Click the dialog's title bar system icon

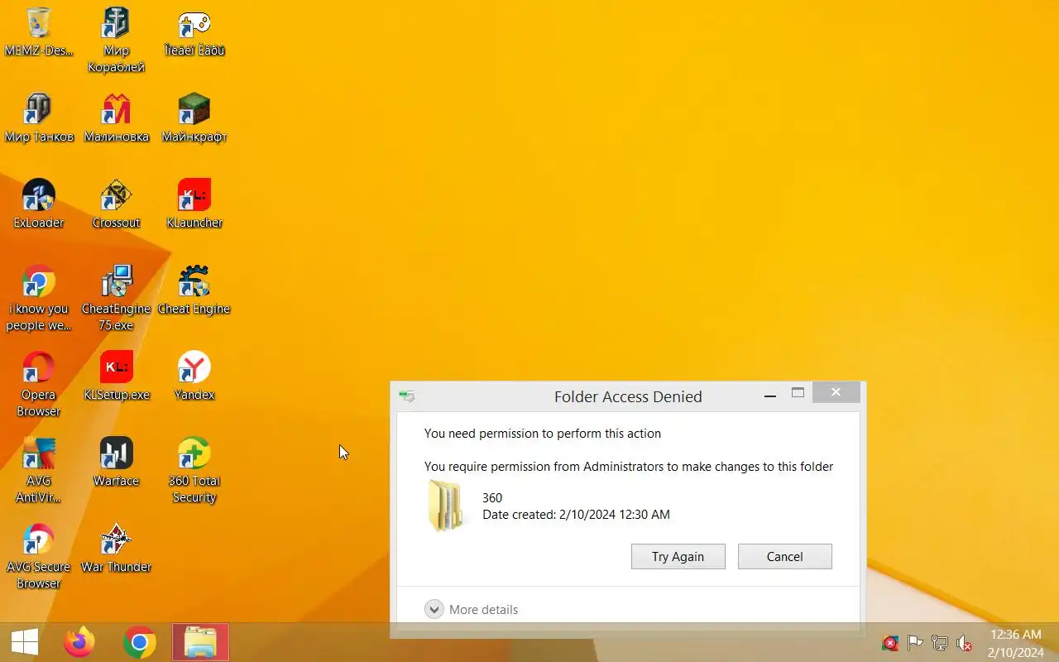pyautogui.click(x=406, y=396)
